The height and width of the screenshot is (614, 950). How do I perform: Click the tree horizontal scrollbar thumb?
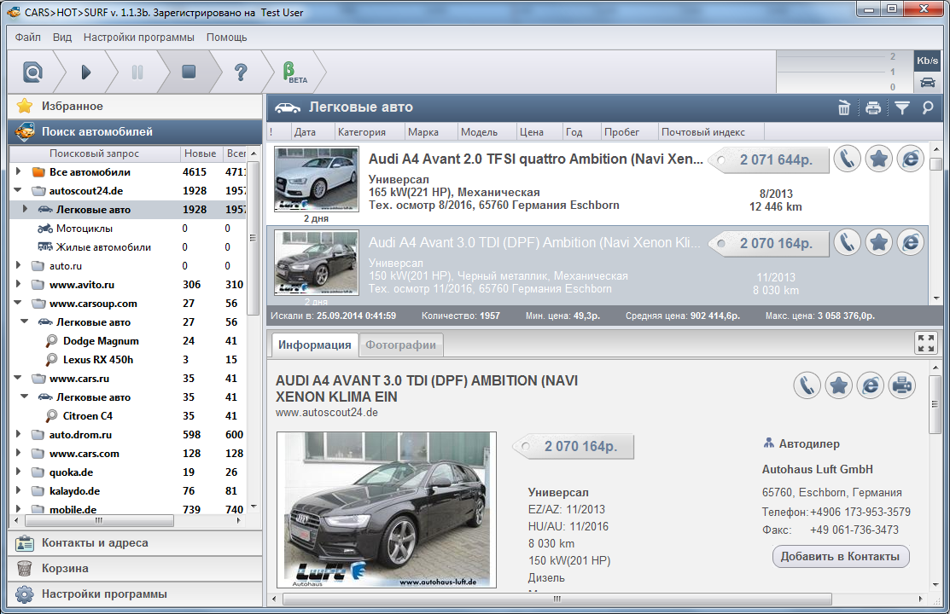coord(99,520)
